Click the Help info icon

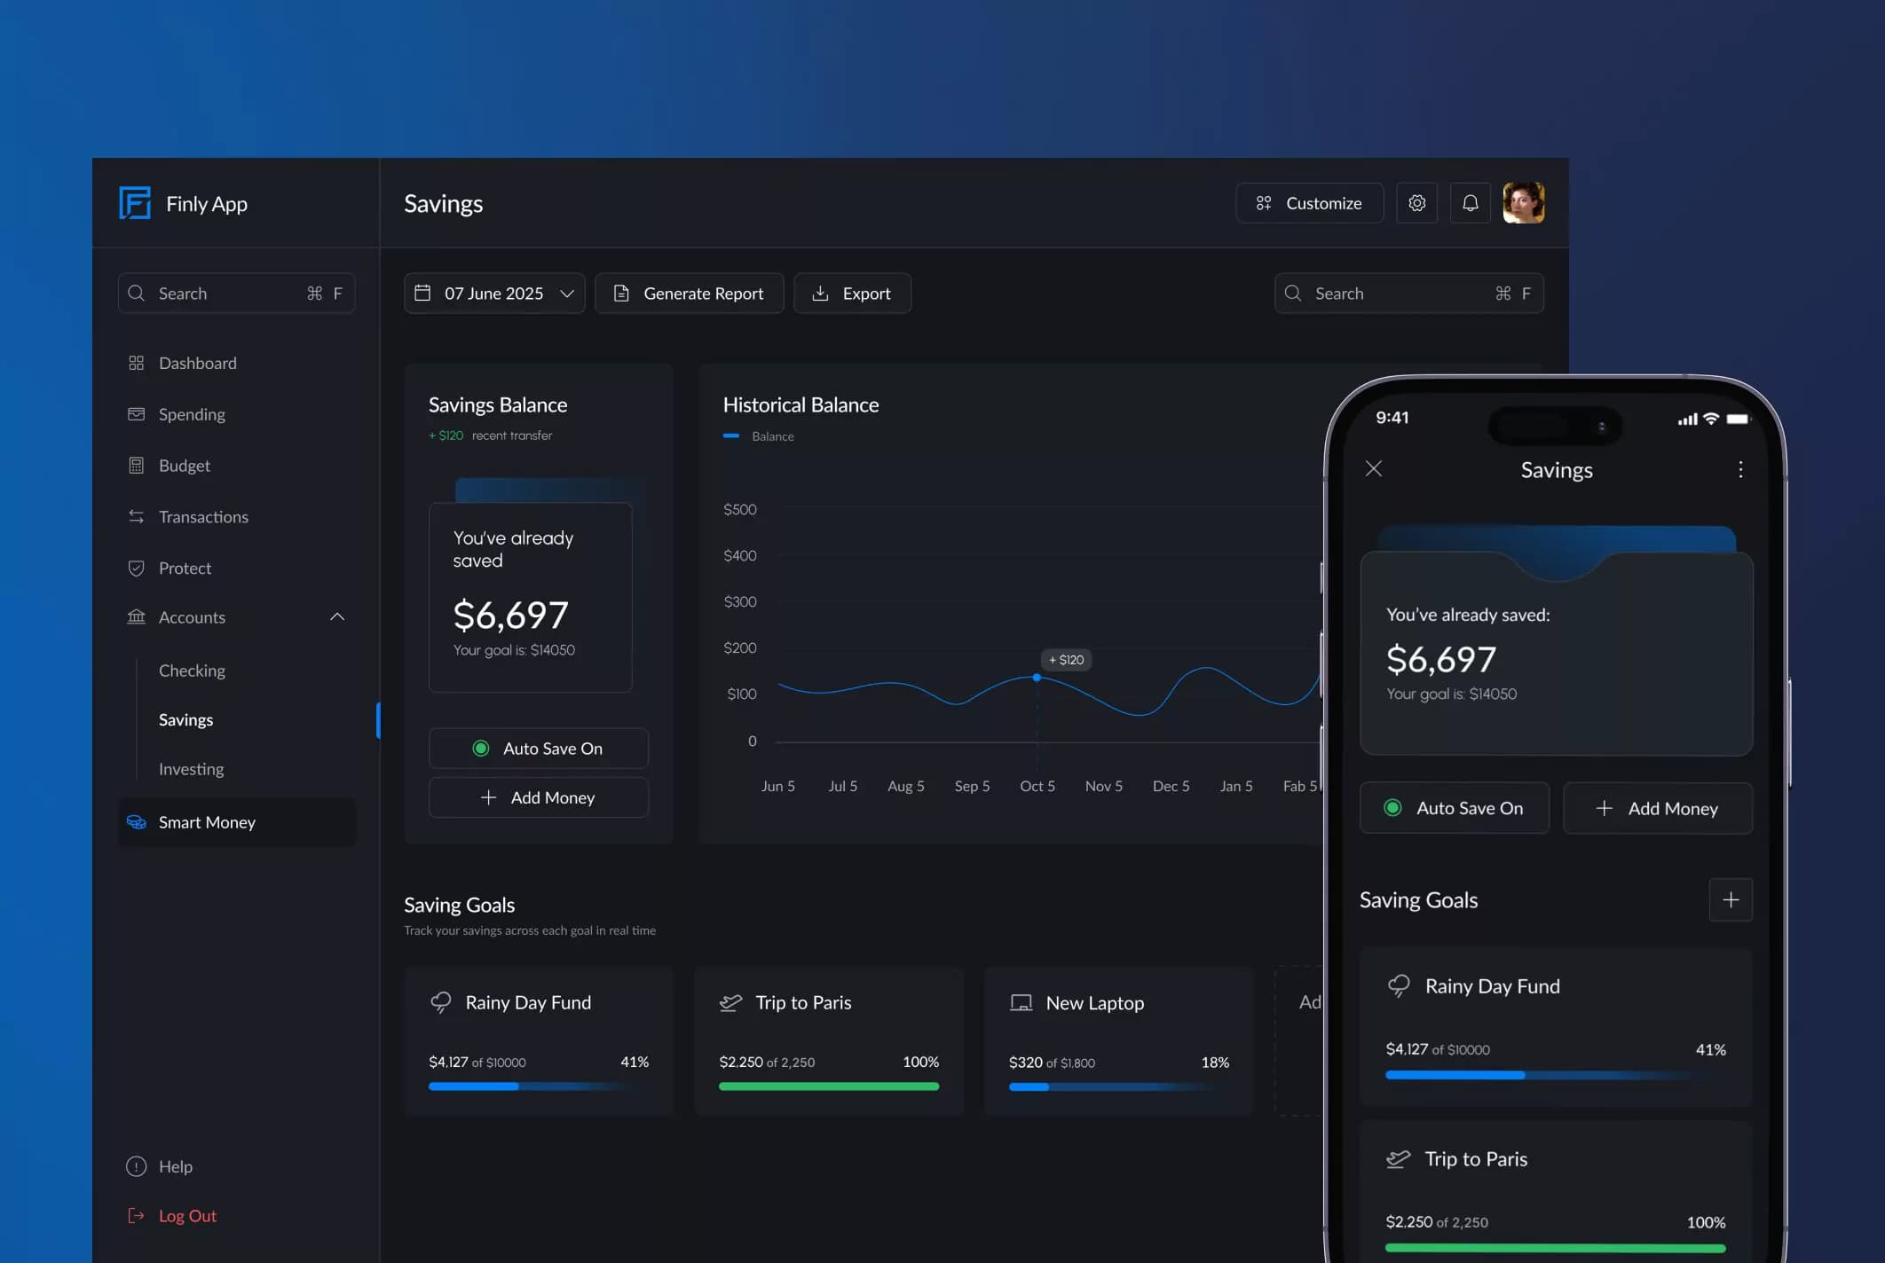(136, 1166)
